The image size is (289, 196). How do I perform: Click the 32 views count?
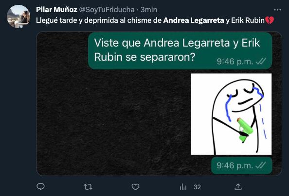(x=197, y=187)
